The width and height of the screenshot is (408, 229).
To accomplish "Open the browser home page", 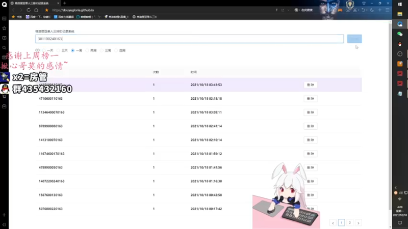I will click(x=36, y=10).
